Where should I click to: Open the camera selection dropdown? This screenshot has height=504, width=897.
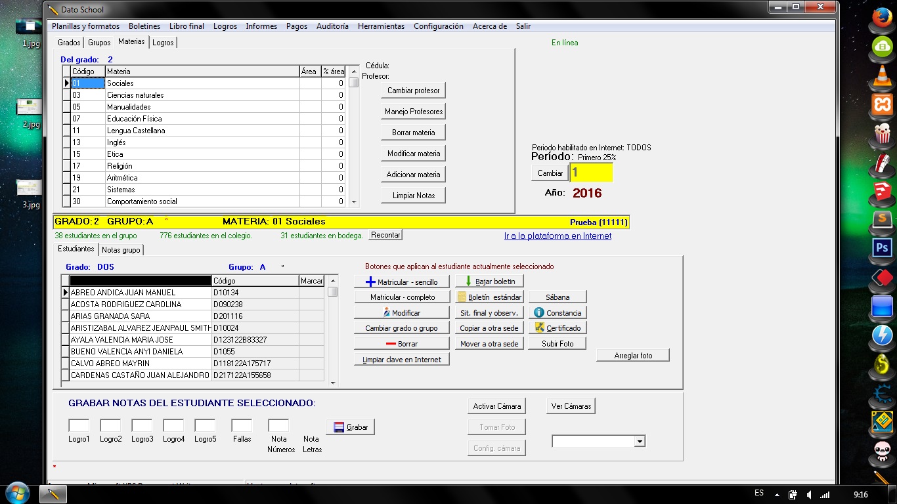[639, 442]
